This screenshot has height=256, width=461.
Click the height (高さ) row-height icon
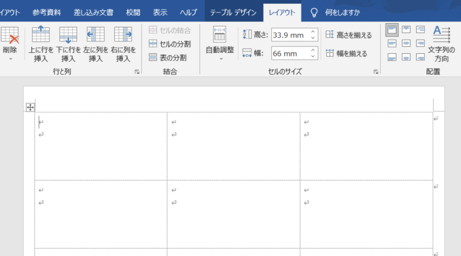[x=247, y=35]
